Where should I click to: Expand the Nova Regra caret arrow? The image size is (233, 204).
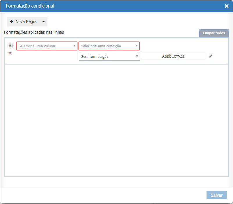[x=43, y=22]
